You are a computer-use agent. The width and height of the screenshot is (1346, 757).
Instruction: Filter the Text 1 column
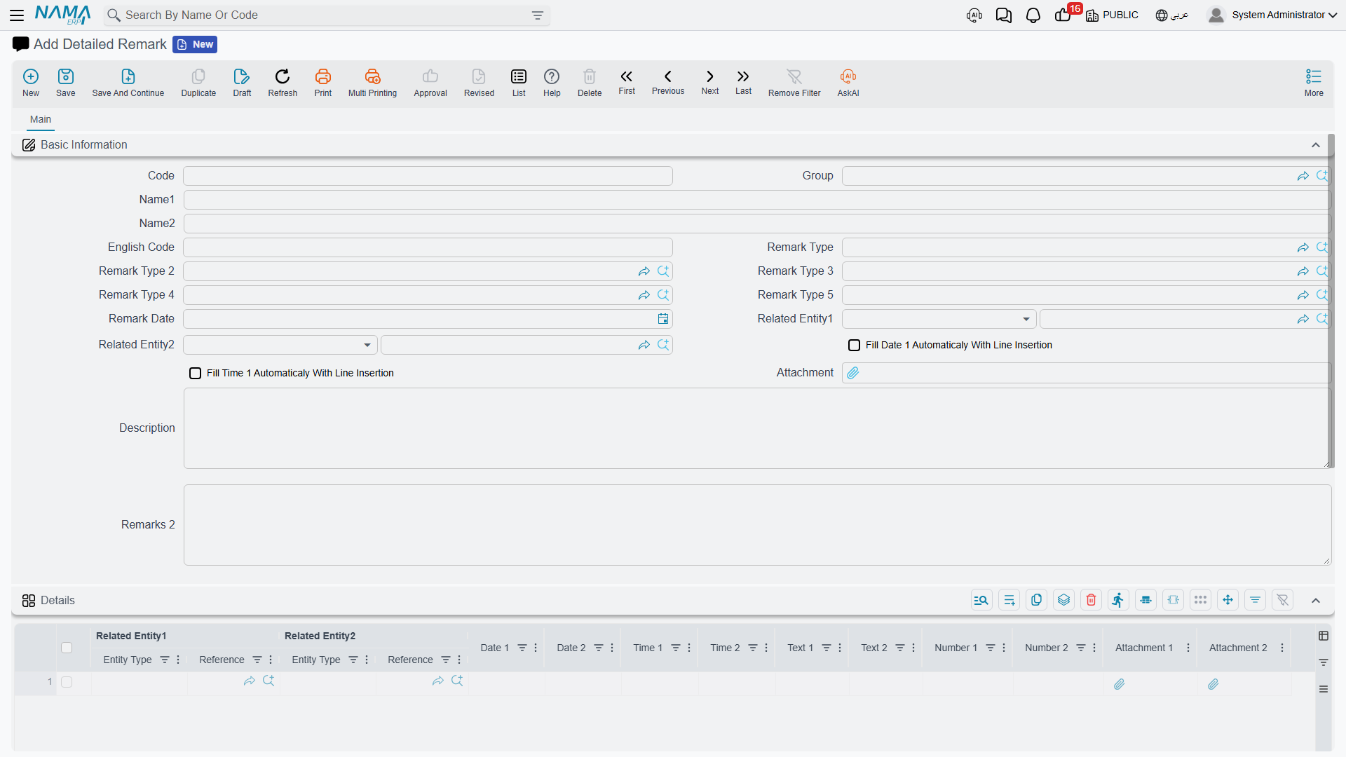[x=827, y=648]
